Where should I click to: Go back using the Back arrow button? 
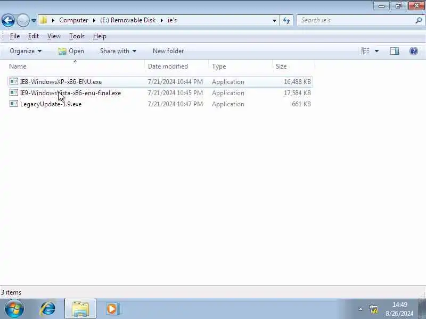(x=8, y=20)
